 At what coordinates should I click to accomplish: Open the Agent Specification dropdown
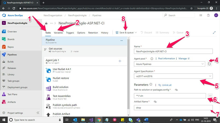coord(173,76)
